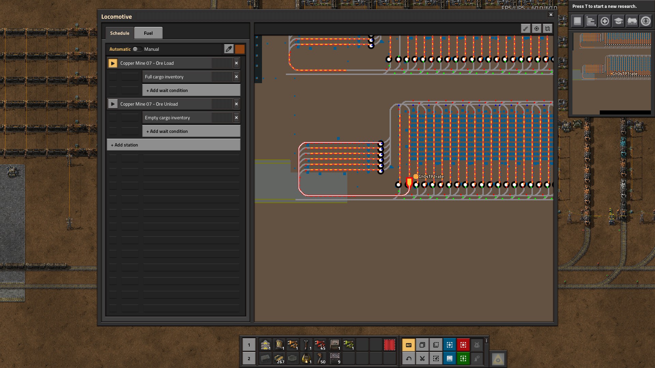This screenshot has width=655, height=368.
Task: Open the orange locomotive color swatch
Action: tap(240, 49)
